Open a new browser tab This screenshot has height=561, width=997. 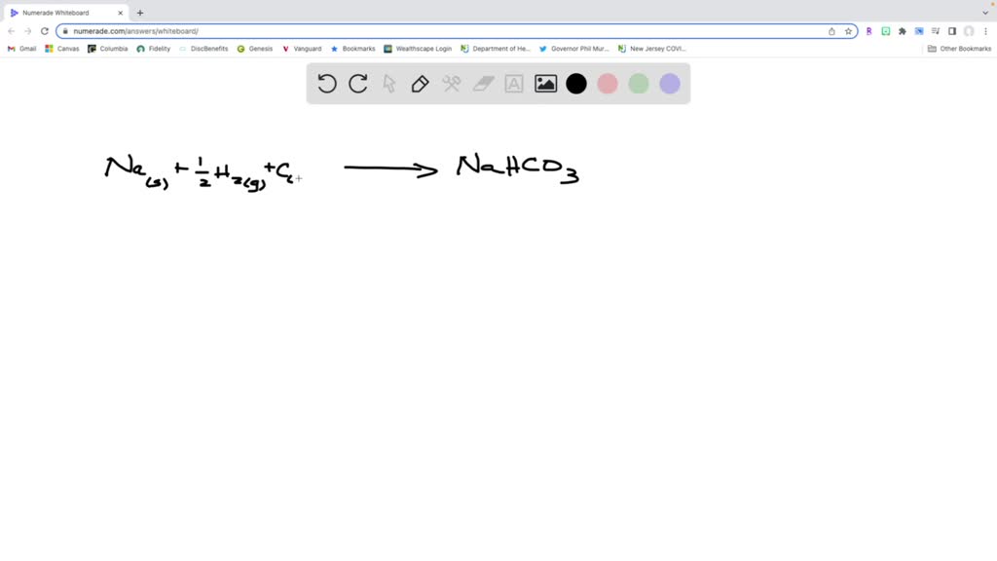pyautogui.click(x=140, y=13)
